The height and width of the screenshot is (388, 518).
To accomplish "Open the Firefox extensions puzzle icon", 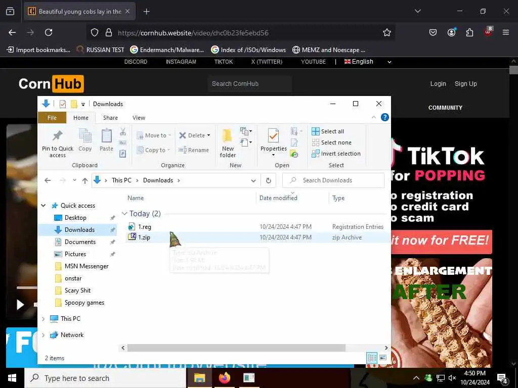I will (469, 32).
